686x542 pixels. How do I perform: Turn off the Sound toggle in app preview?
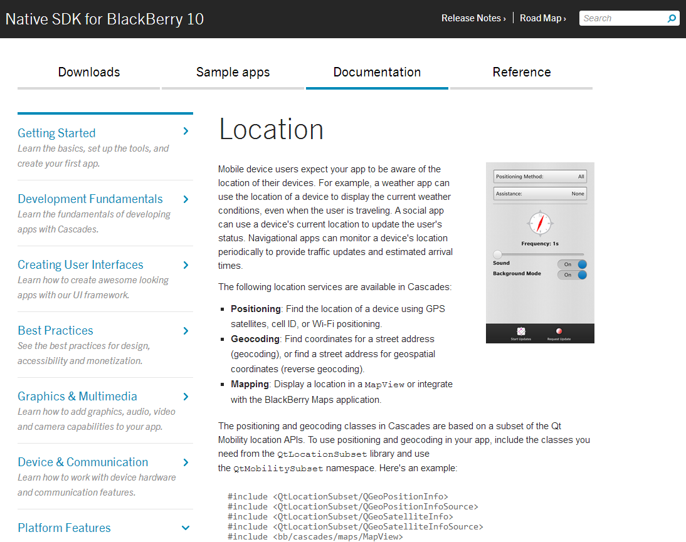(x=571, y=264)
